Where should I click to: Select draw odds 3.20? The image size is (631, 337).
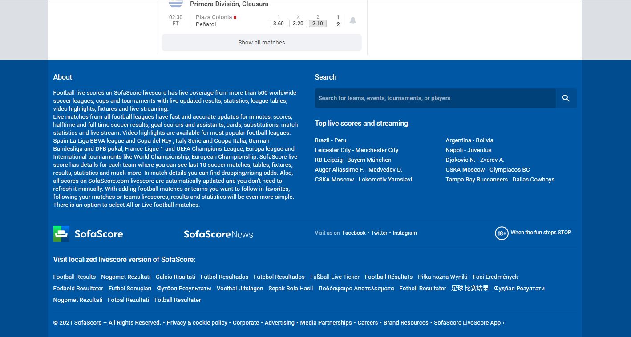pyautogui.click(x=298, y=24)
